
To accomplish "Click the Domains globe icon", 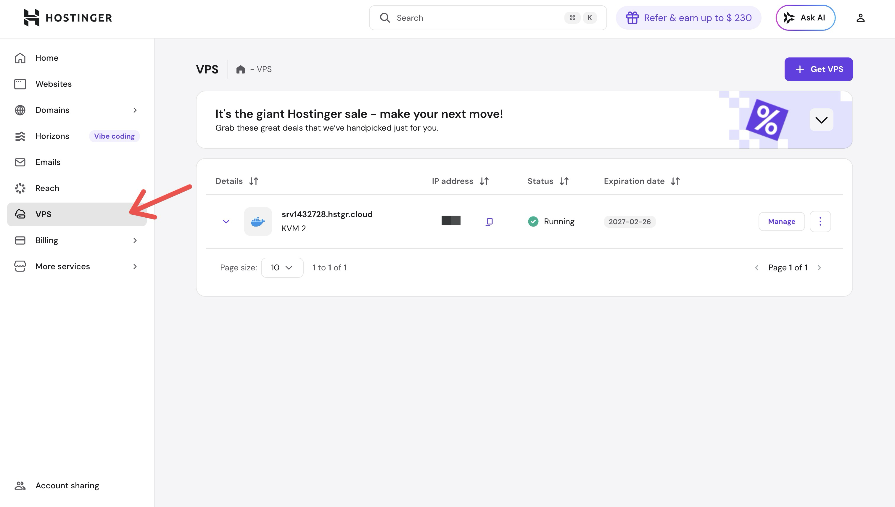I will pyautogui.click(x=20, y=110).
